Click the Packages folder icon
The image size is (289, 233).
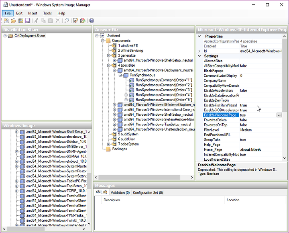pos(108,149)
